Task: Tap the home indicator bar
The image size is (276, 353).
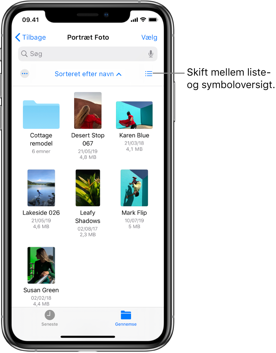Action: coord(88,337)
